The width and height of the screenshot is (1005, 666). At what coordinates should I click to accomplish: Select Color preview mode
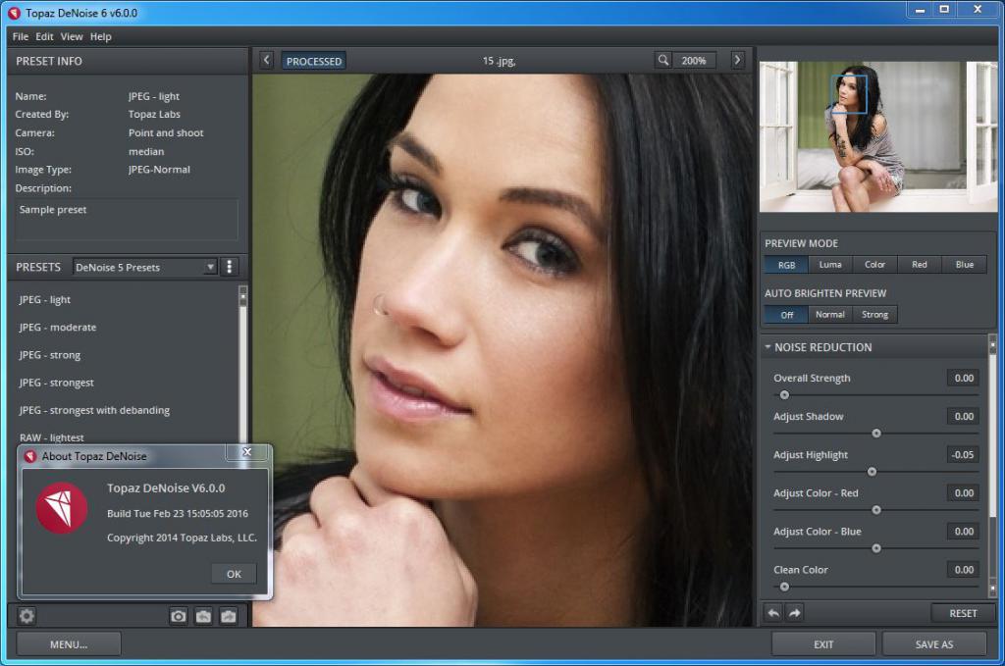point(874,265)
